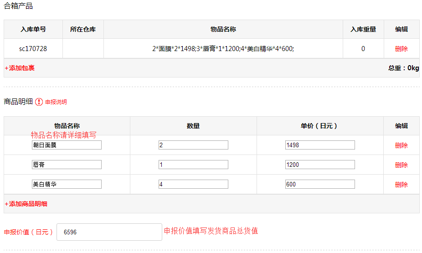
Task: Click the quantity field for 唇膏
Action: coord(193,165)
